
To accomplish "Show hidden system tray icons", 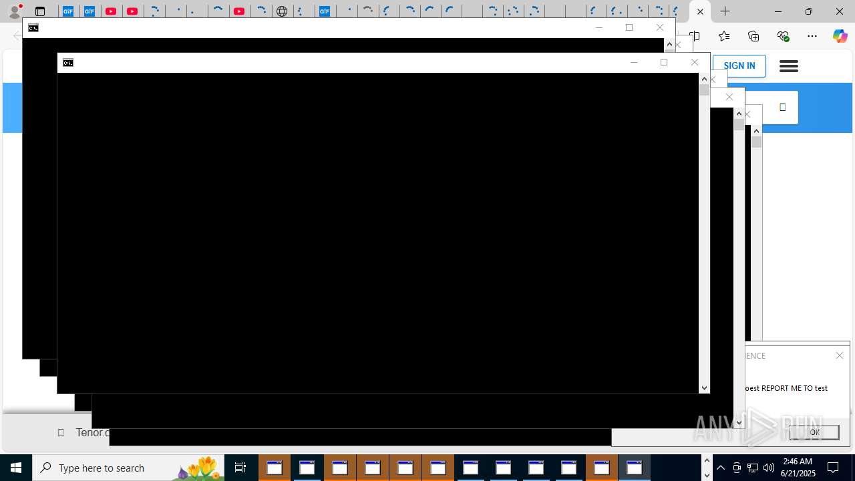I will (x=721, y=468).
